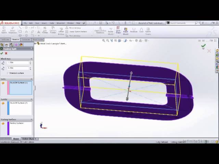Image resolution: width=219 pixels, height=164 pixels.
Task: Click Zoom to Area in view toolbar
Action: [x=107, y=41]
